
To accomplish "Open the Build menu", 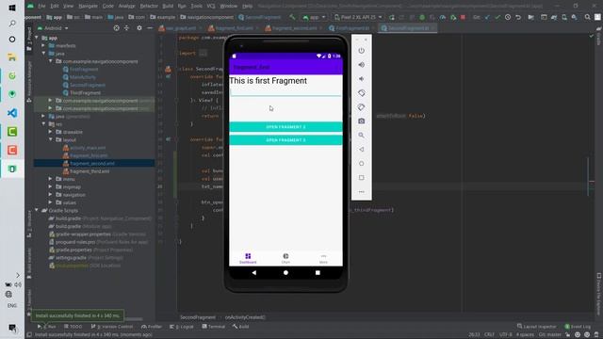I will pos(168,7).
